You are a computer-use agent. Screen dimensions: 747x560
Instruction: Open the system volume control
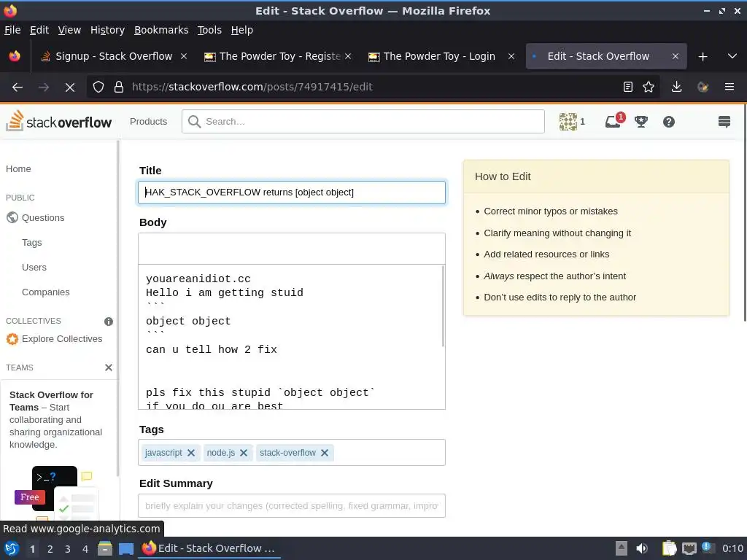(x=642, y=548)
